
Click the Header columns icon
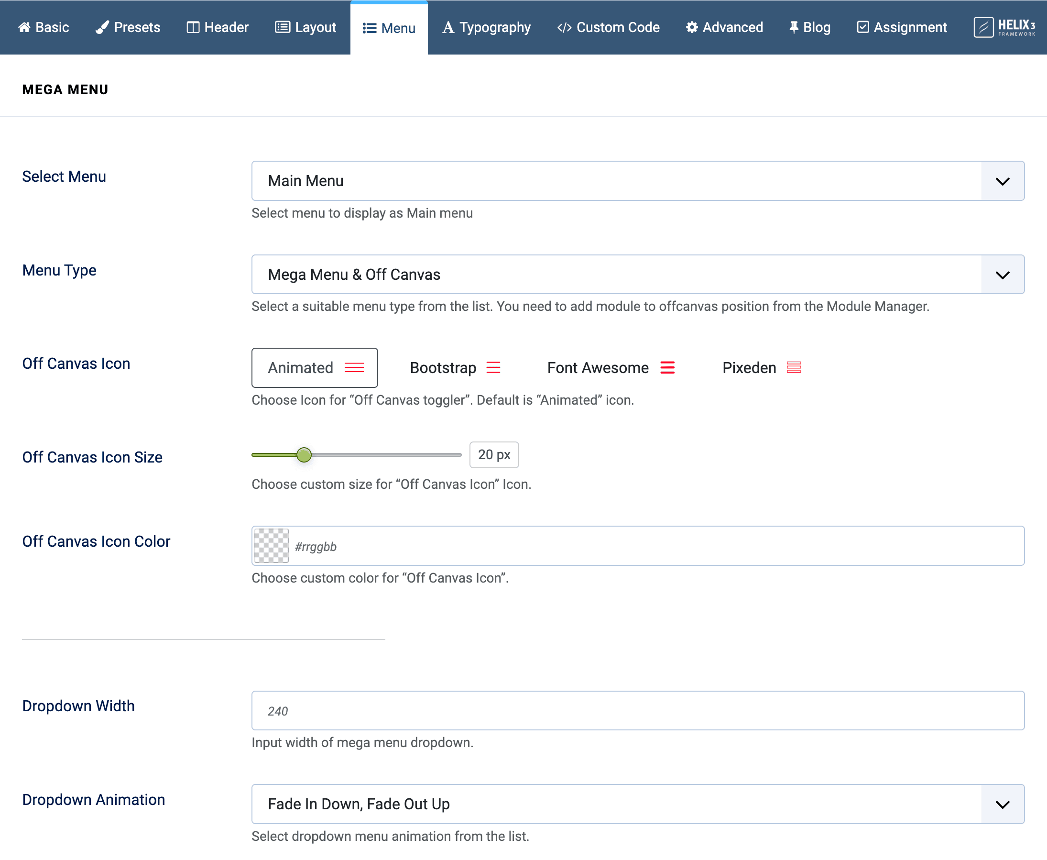(193, 27)
